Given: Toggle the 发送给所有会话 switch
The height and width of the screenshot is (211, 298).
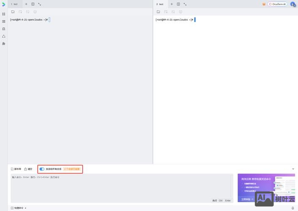Looking at the screenshot, I should pyautogui.click(x=42, y=169).
